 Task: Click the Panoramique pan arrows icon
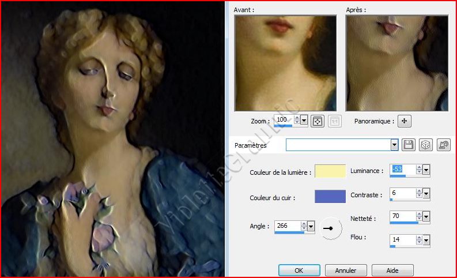point(405,121)
